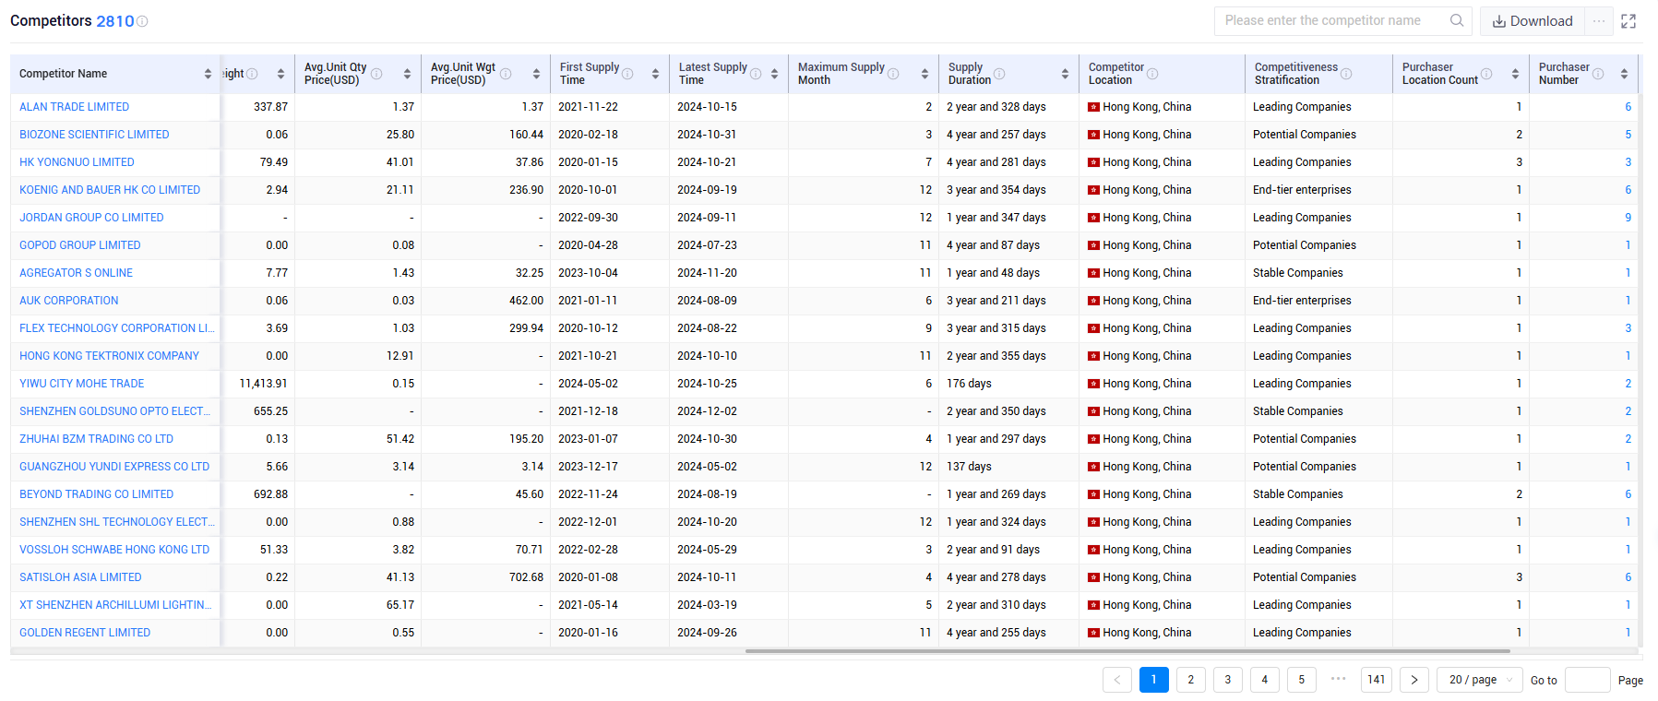Select current page 1 button
The height and width of the screenshot is (701, 1658).
tap(1154, 680)
